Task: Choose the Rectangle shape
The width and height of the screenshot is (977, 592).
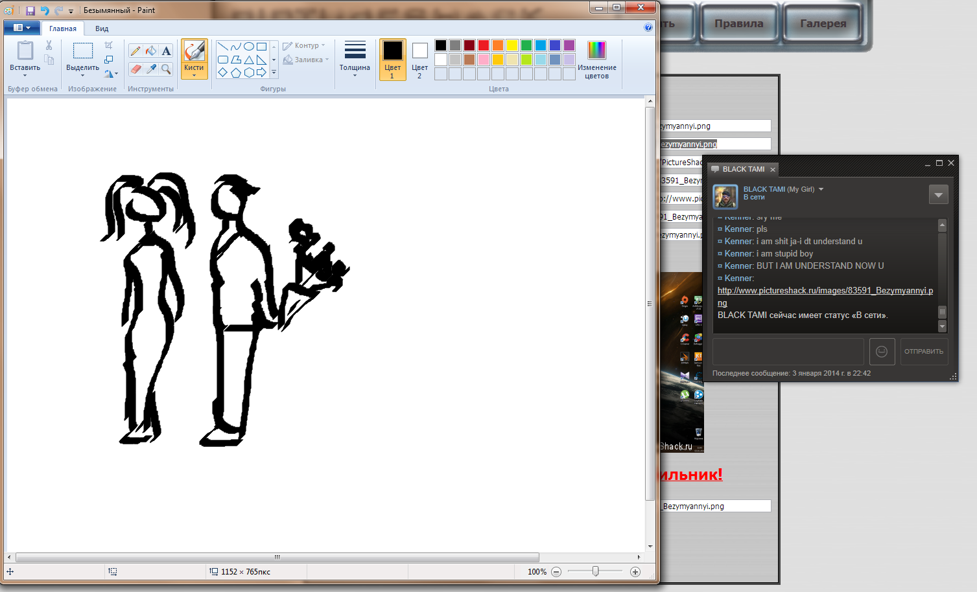Action: [x=261, y=47]
